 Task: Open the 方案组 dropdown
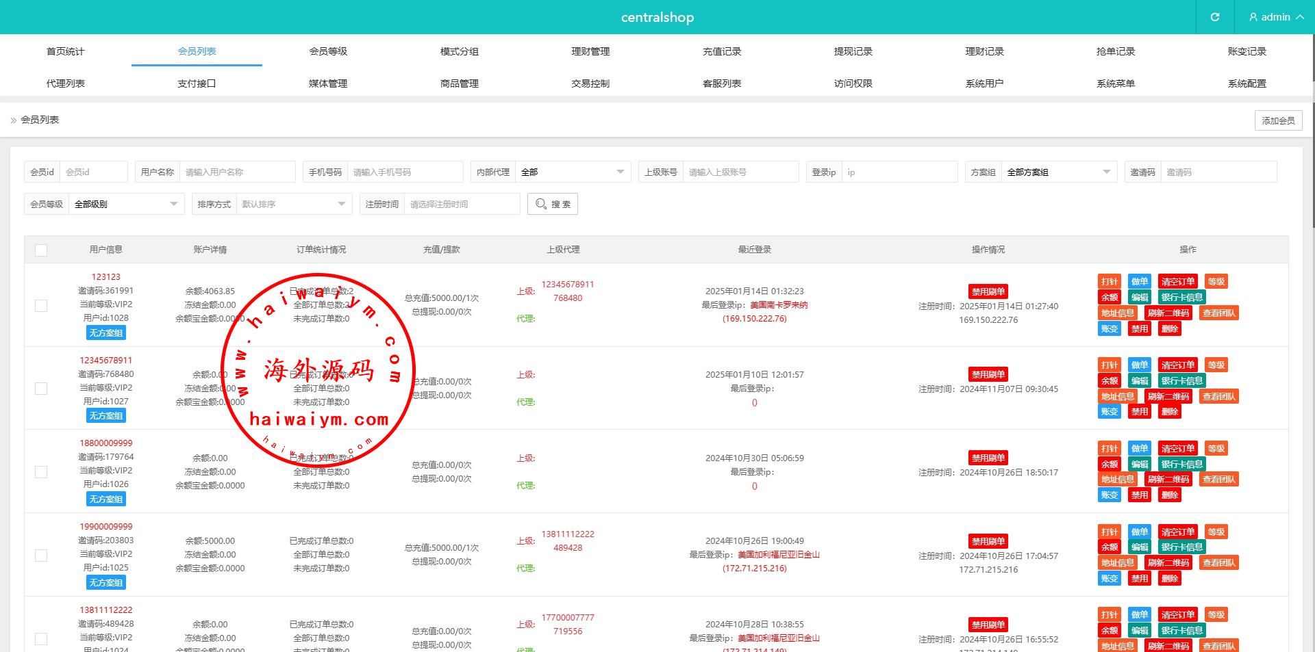click(x=1058, y=172)
